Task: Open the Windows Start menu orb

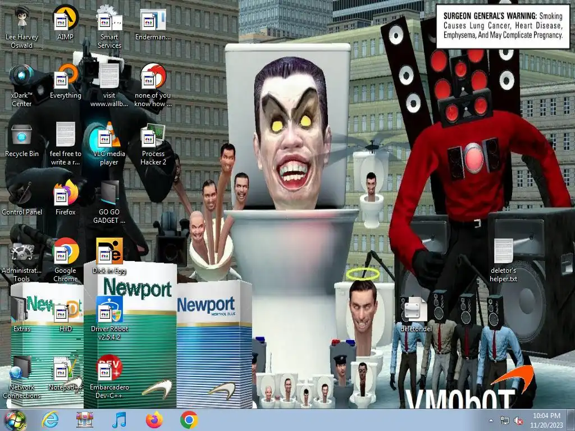Action: [x=15, y=420]
